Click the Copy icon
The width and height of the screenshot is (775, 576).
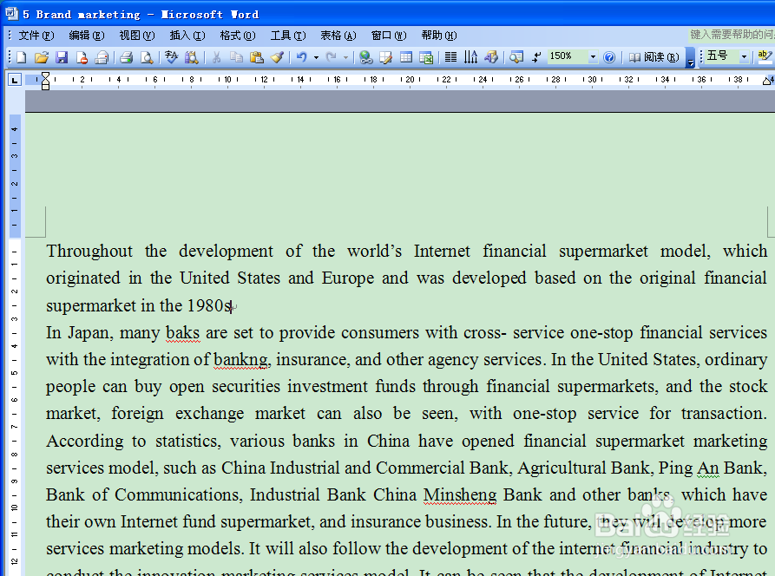click(236, 57)
